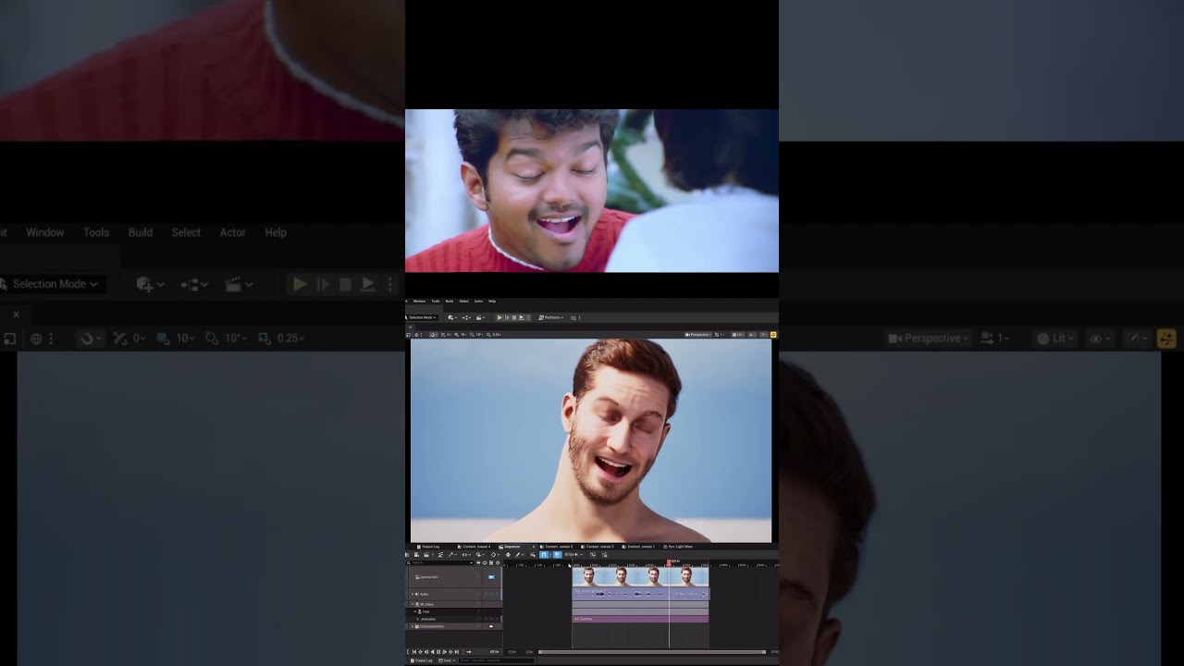Click the Sequencer wrench actions icon

pos(451,555)
